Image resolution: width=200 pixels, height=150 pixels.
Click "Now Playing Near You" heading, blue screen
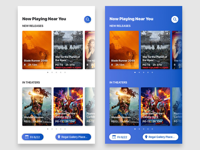point(131,19)
